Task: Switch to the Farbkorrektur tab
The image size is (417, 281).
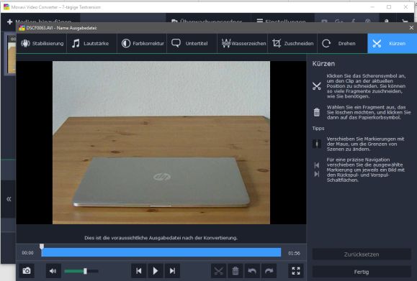Action: 142,43
